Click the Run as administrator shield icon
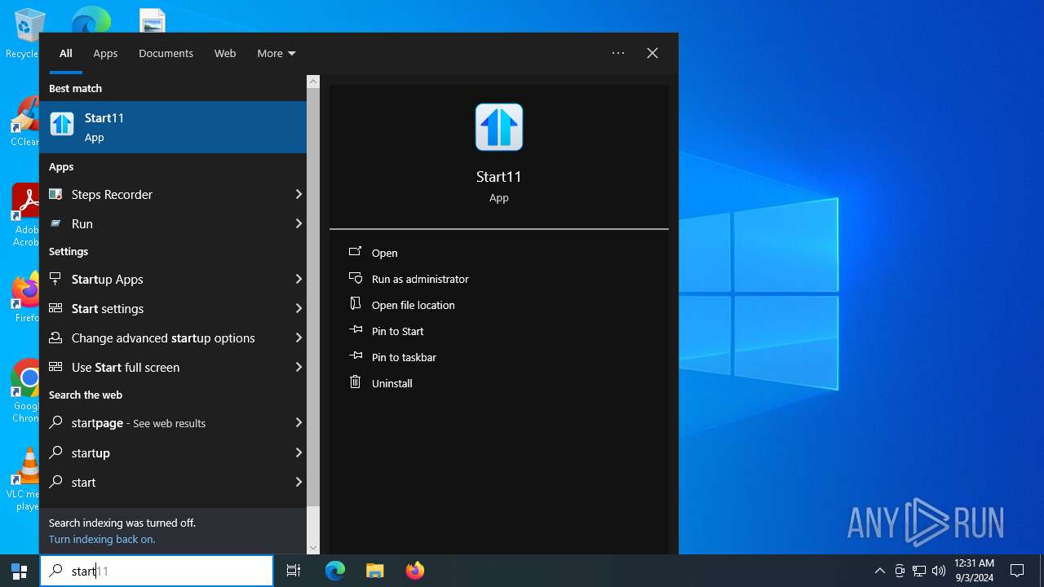 pos(355,278)
